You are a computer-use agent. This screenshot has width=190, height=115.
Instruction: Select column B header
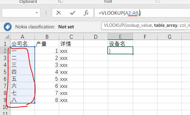(x=47, y=37)
